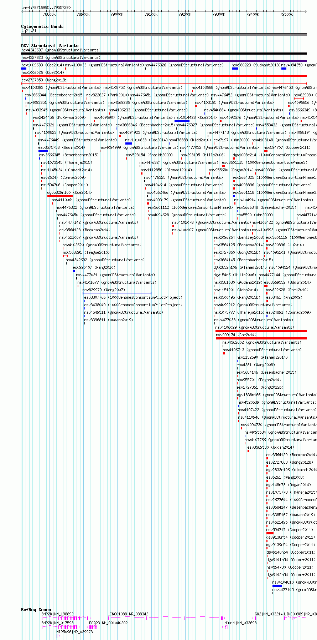Image resolution: width=317 pixels, height=640 pixels.
Task: Select esv3307766 1000Genomes pilot label
Action: [x=133, y=297]
